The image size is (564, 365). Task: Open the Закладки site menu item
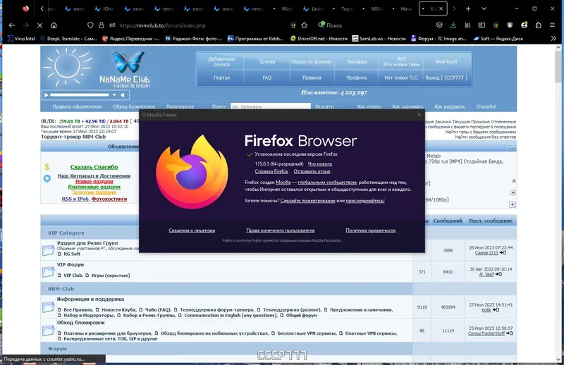coord(357,61)
